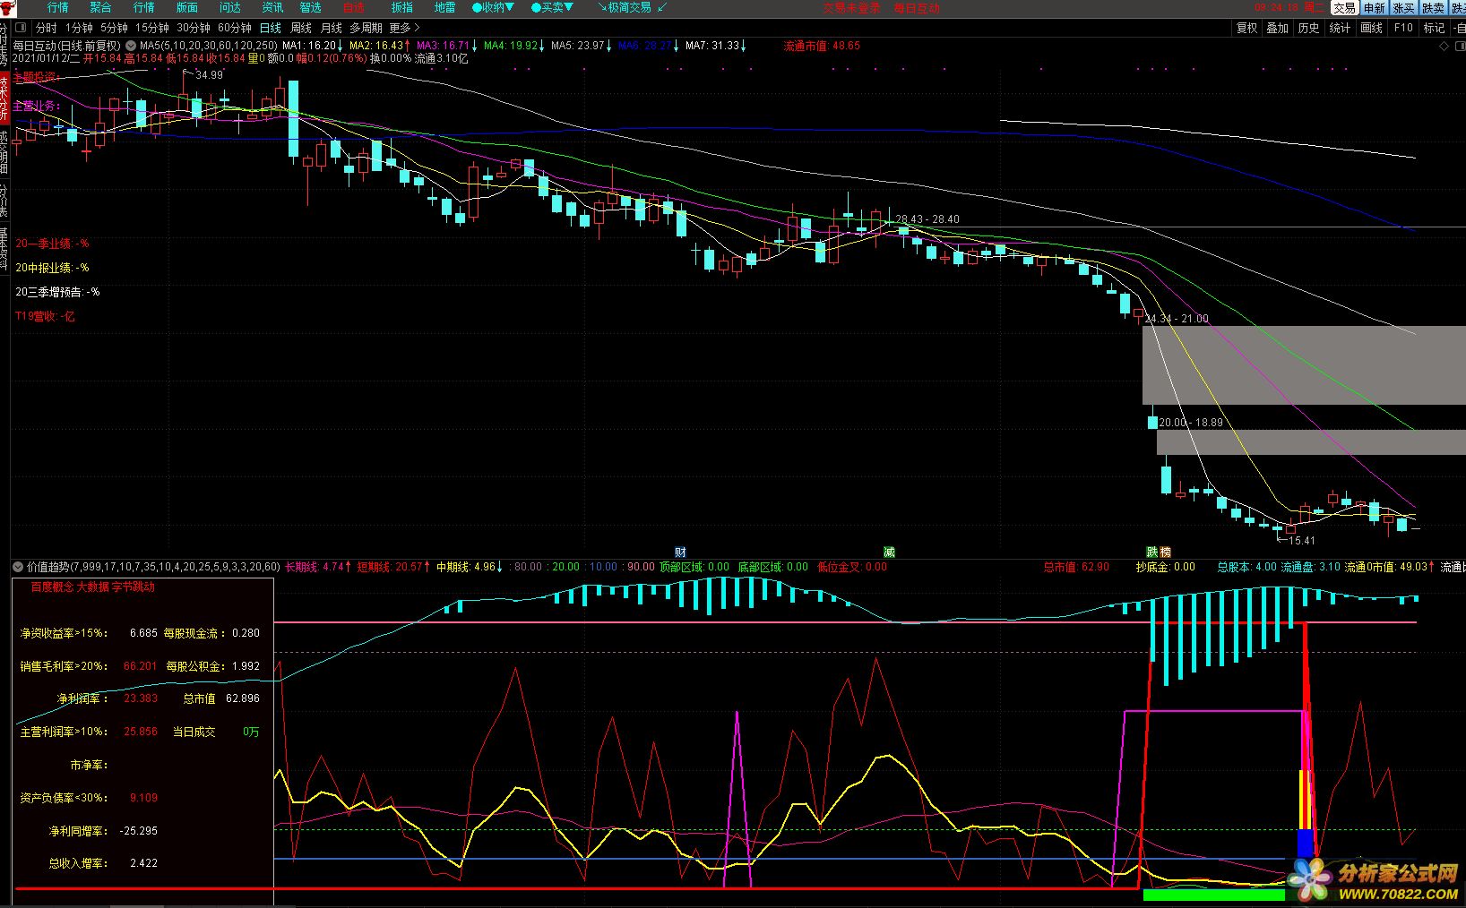Click 交易未登录 login link

[x=851, y=7]
